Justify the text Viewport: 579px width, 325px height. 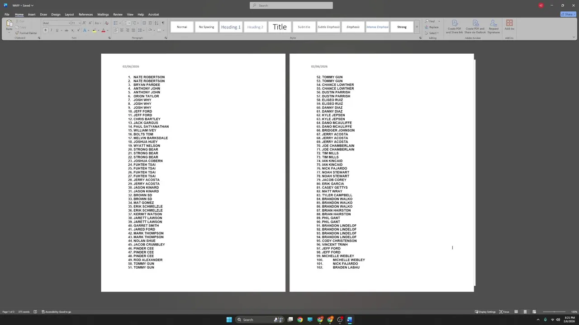[x=133, y=30]
